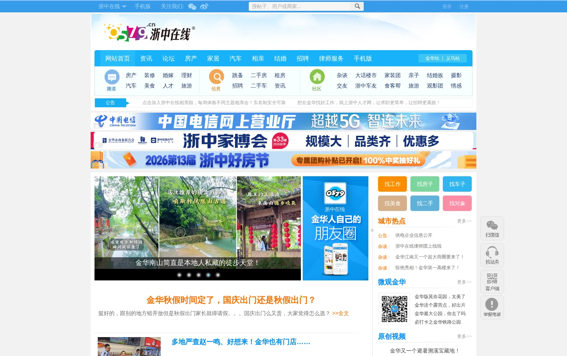The image size is (567, 356).
Task: Select 结婚 in main navigation
Action: coord(280,58)
